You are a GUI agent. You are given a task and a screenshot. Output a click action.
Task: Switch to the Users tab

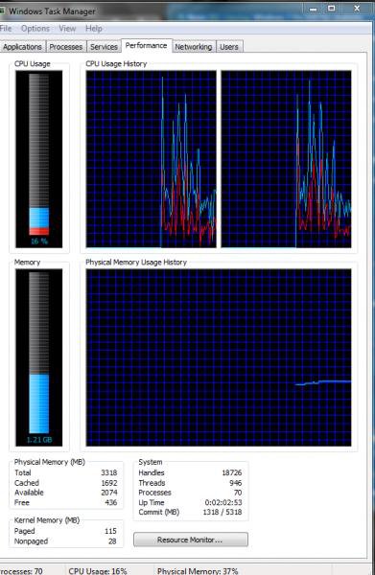(229, 47)
